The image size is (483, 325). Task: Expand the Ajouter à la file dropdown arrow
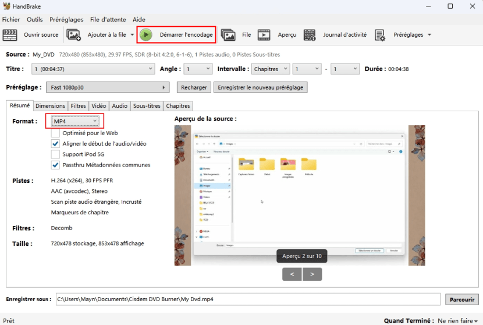[x=132, y=35]
